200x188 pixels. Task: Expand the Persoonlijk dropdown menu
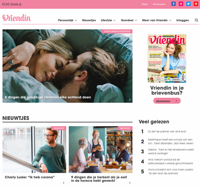pyautogui.click(x=67, y=20)
